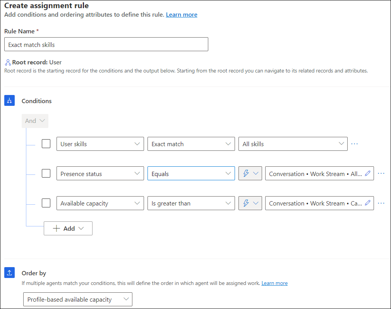The height and width of the screenshot is (309, 391).
Task: Edit the Presence status value with pencil icon
Action: pos(367,173)
